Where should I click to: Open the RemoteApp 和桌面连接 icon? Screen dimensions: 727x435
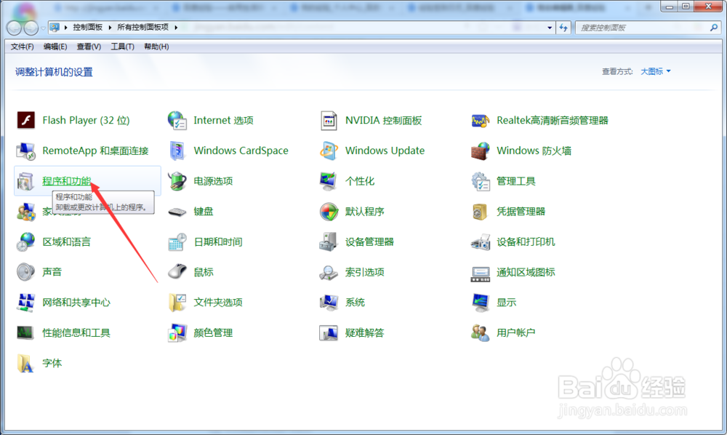[26, 151]
